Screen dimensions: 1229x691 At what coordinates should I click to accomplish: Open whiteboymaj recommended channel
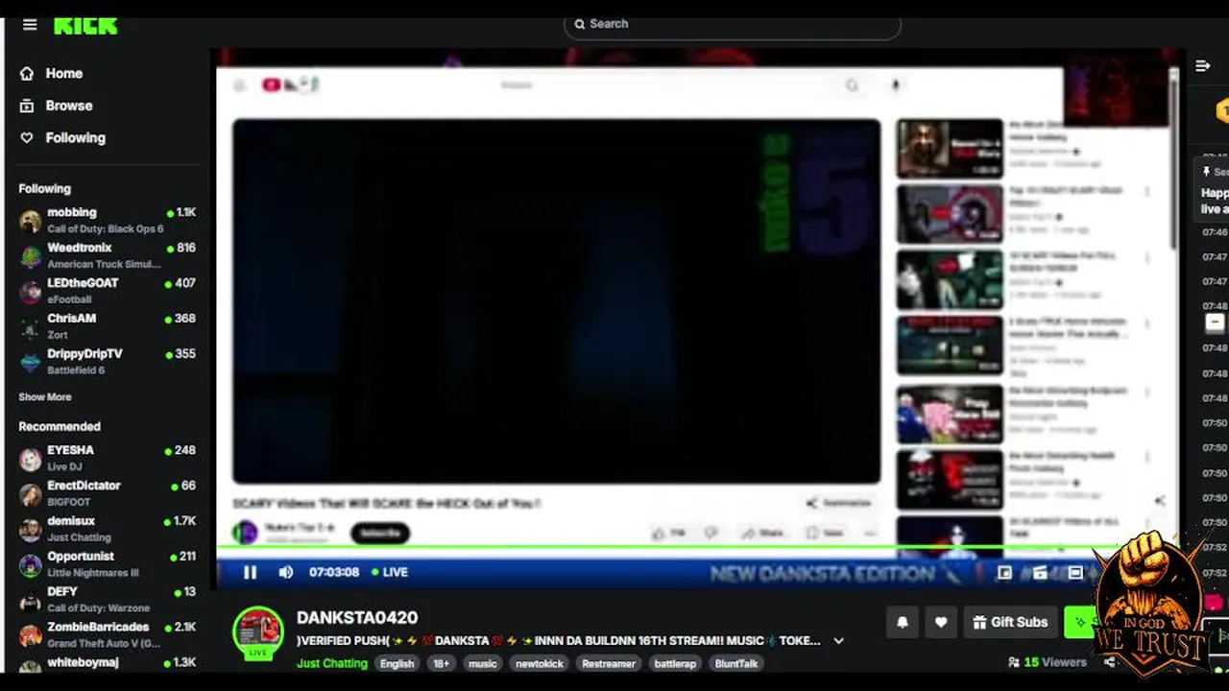coord(108,664)
